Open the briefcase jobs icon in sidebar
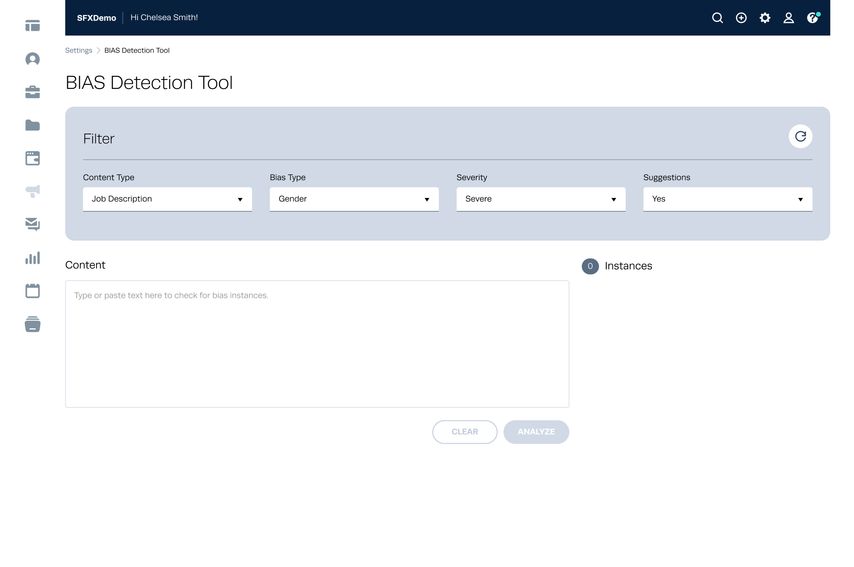Viewport: 854px width, 567px height. pyautogui.click(x=32, y=92)
